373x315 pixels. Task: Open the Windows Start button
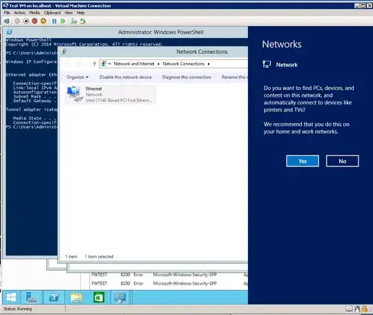tap(11, 297)
